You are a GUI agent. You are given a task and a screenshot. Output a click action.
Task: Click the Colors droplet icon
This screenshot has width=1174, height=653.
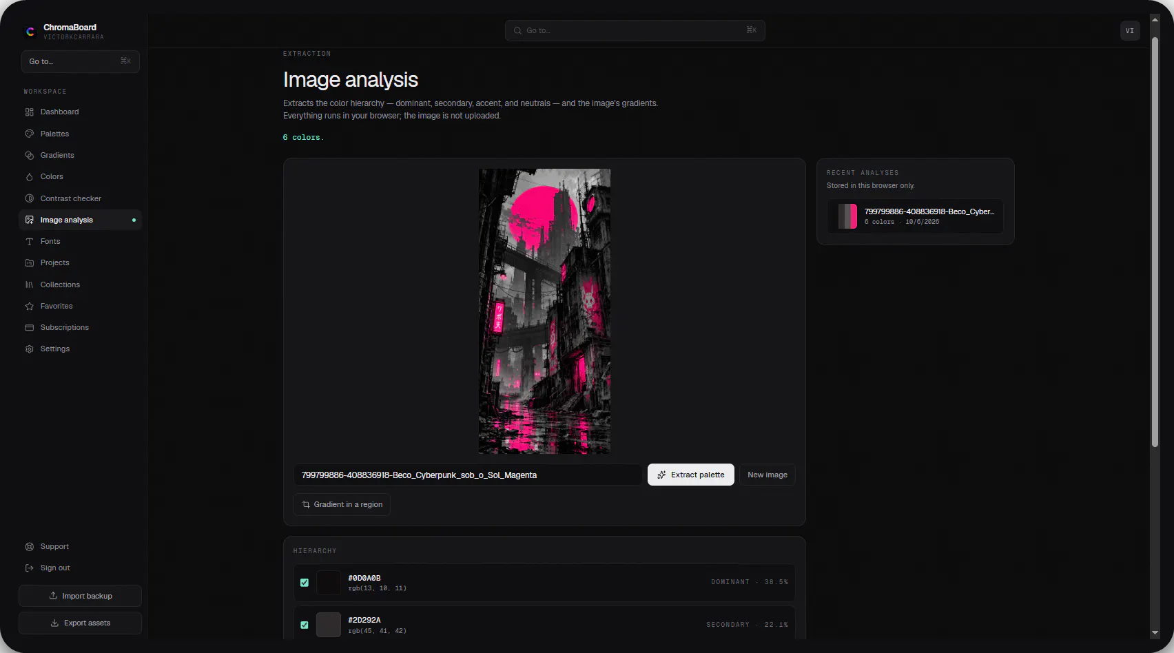(29, 177)
